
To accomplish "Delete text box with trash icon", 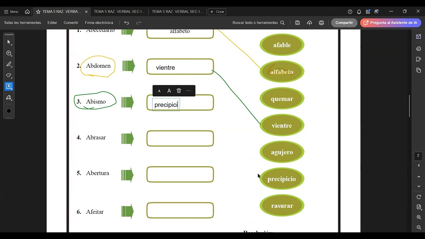I will pos(179,91).
